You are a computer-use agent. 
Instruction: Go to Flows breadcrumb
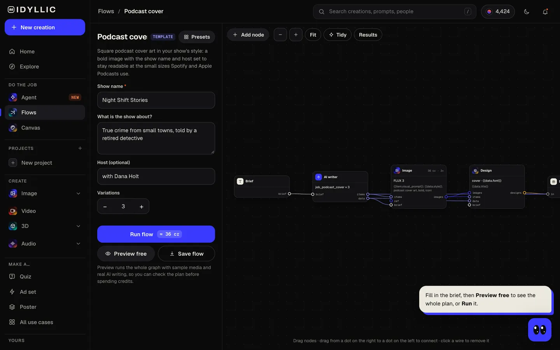click(x=106, y=11)
